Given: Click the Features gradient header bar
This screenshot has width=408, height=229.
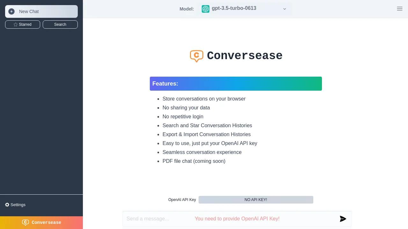Looking at the screenshot, I should 236,84.
